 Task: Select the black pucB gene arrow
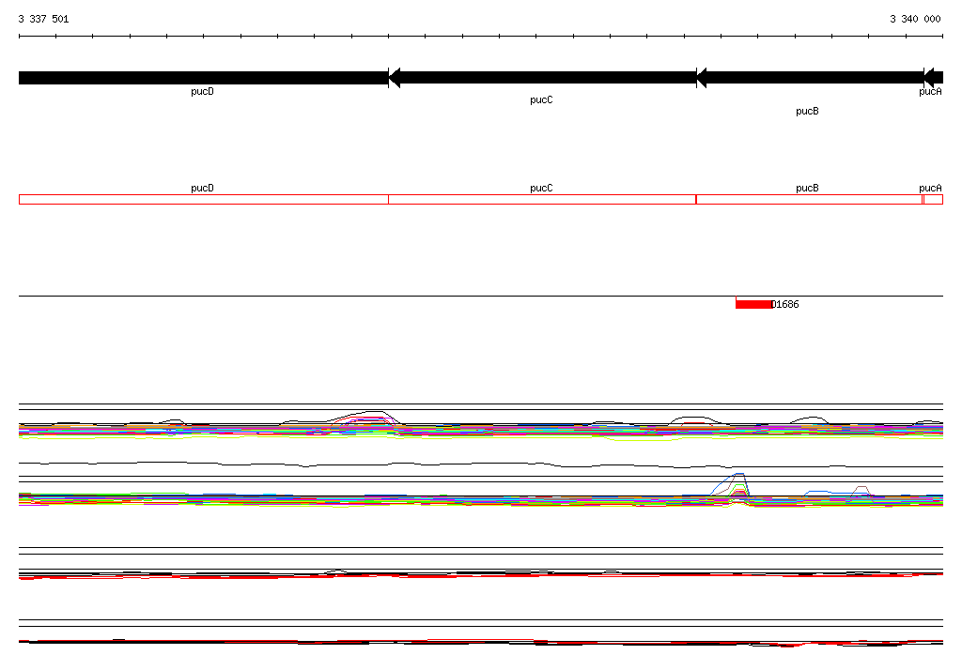point(811,78)
